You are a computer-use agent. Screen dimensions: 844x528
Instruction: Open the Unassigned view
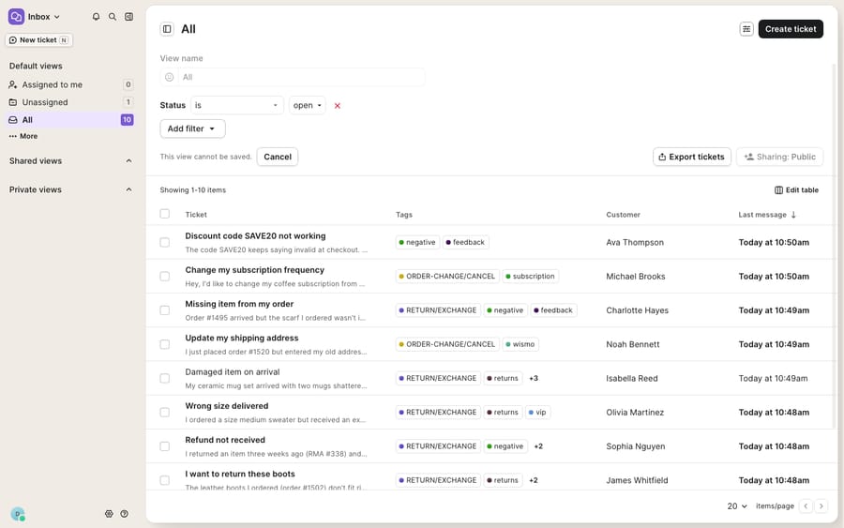click(70, 102)
